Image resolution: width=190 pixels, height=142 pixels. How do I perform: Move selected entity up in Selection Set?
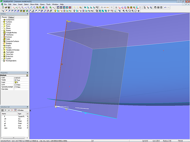(x=6, y=110)
